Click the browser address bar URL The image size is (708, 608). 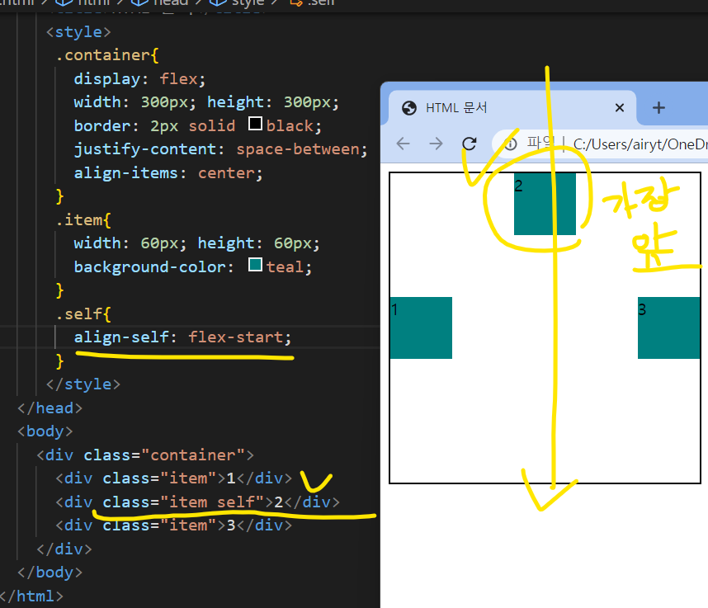640,144
